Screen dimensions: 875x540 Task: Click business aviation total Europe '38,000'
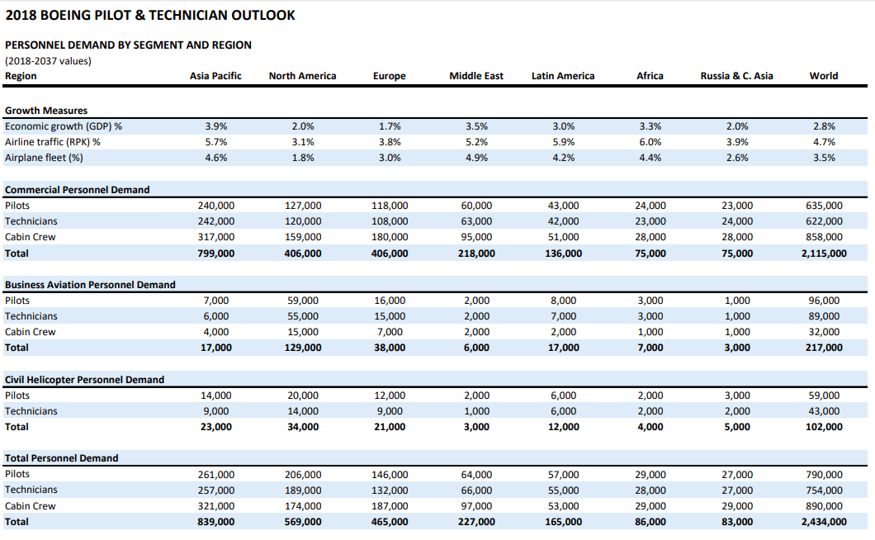pos(390,348)
